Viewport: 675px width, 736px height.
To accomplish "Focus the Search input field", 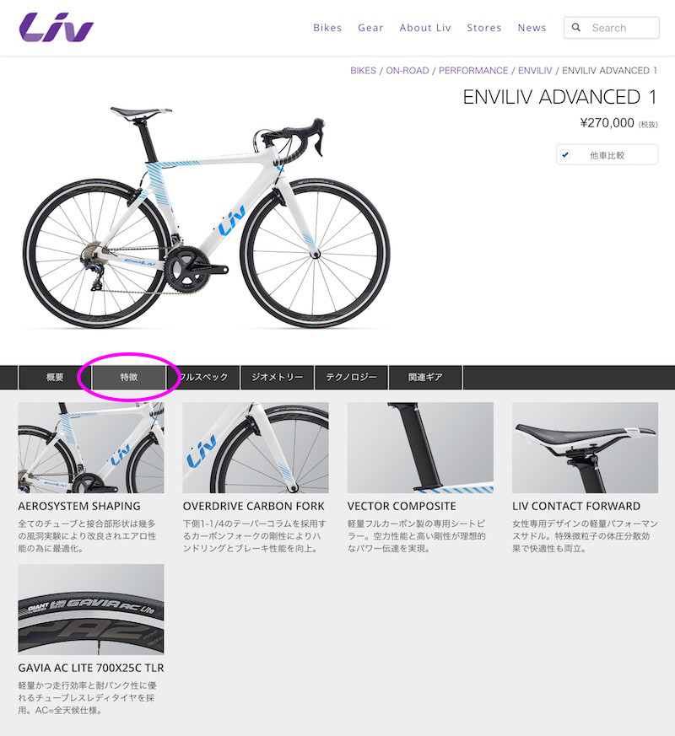I will 611,28.
